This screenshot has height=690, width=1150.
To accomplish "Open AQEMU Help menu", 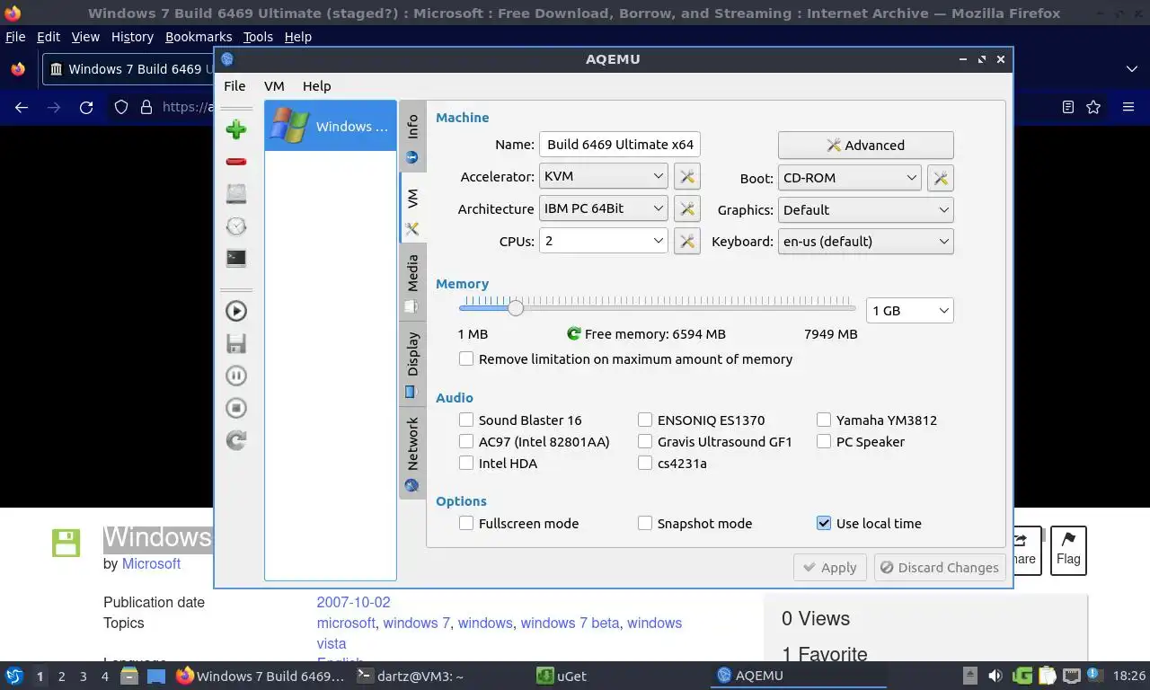I will click(x=316, y=86).
